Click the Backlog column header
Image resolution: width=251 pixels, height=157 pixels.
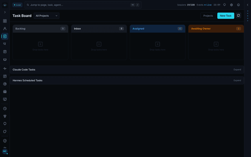40,29
